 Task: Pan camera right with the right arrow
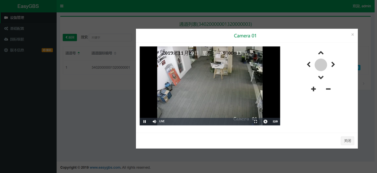point(333,64)
